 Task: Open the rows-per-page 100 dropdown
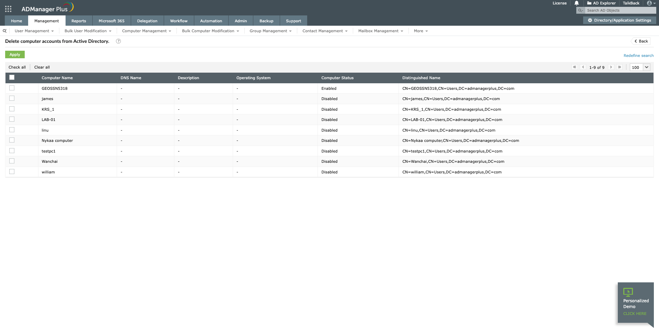(x=640, y=67)
